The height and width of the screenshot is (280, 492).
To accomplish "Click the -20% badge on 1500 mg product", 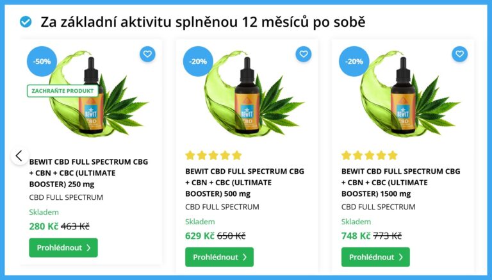I will click(x=354, y=62).
